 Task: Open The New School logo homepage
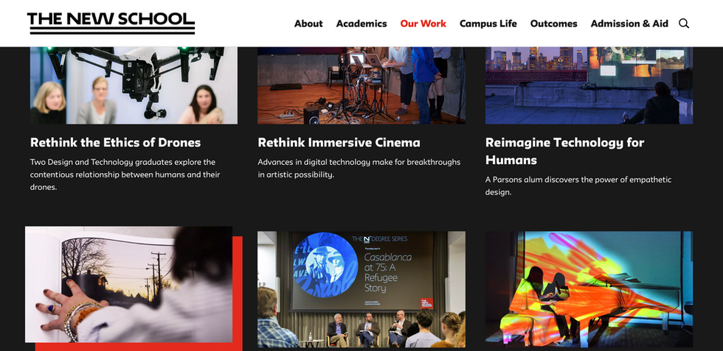(x=111, y=23)
